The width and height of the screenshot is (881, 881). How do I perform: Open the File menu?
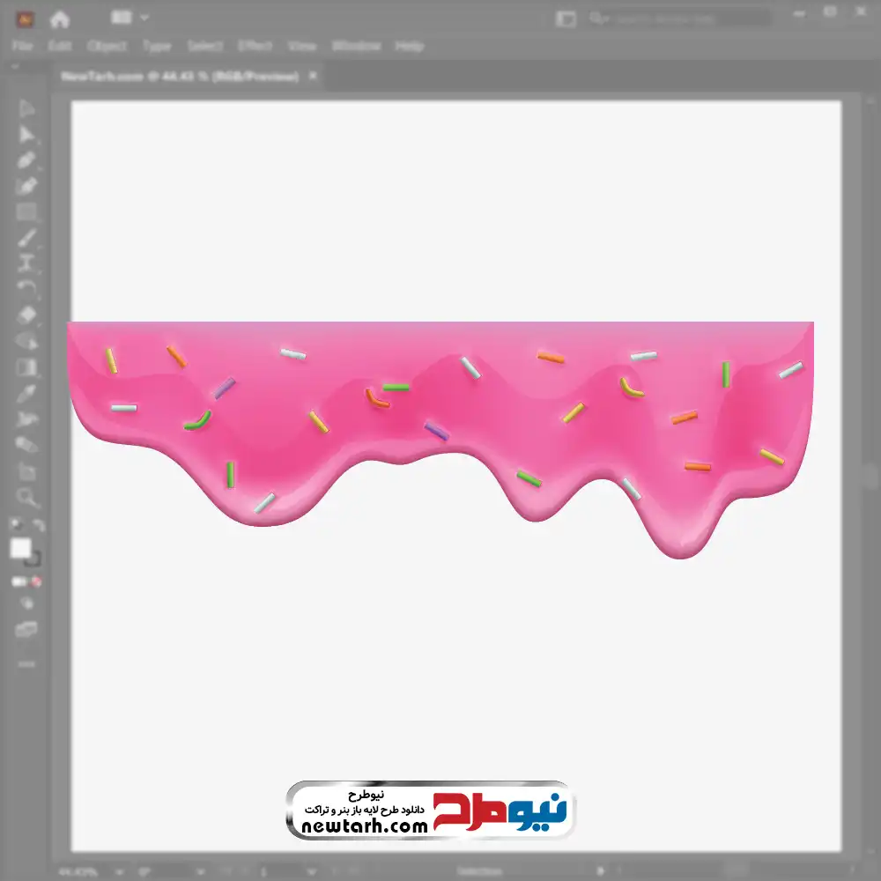(x=22, y=46)
